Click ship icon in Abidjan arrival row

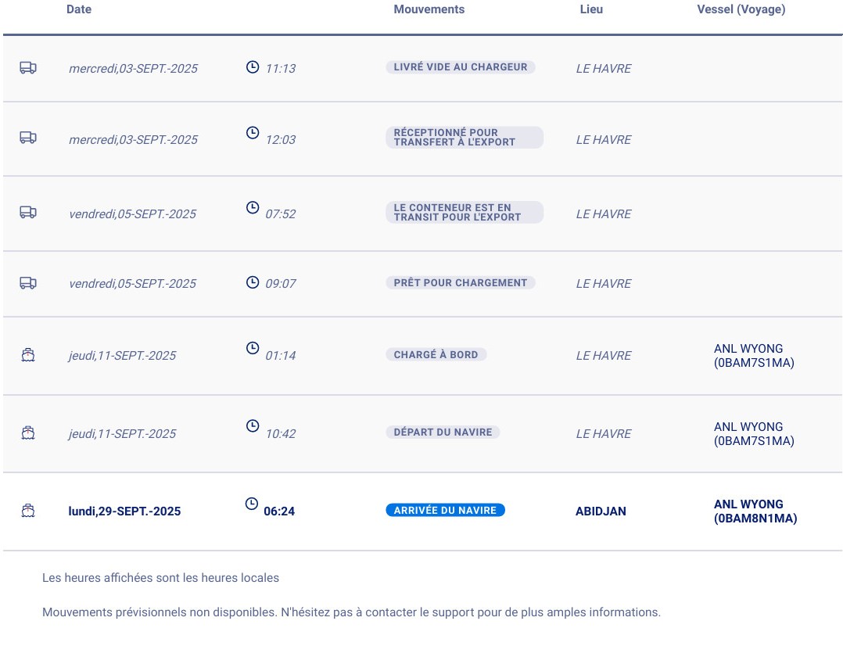point(28,511)
